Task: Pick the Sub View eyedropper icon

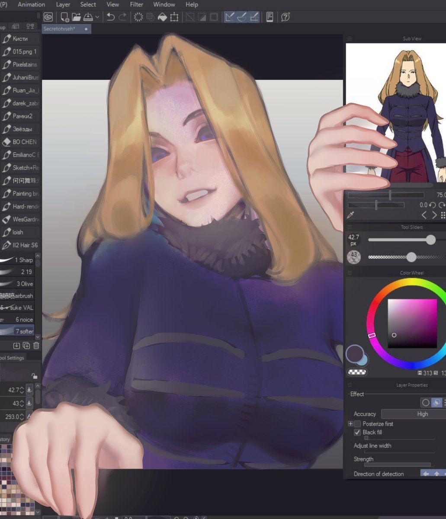Action: (351, 215)
